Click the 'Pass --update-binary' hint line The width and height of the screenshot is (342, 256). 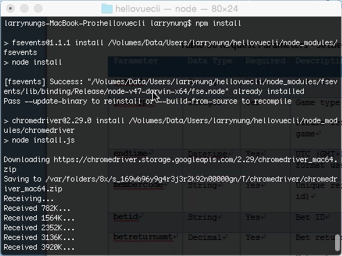[147, 102]
